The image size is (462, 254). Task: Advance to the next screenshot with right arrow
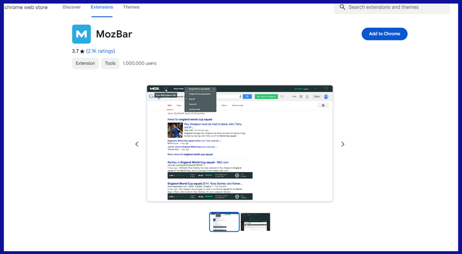pyautogui.click(x=342, y=144)
